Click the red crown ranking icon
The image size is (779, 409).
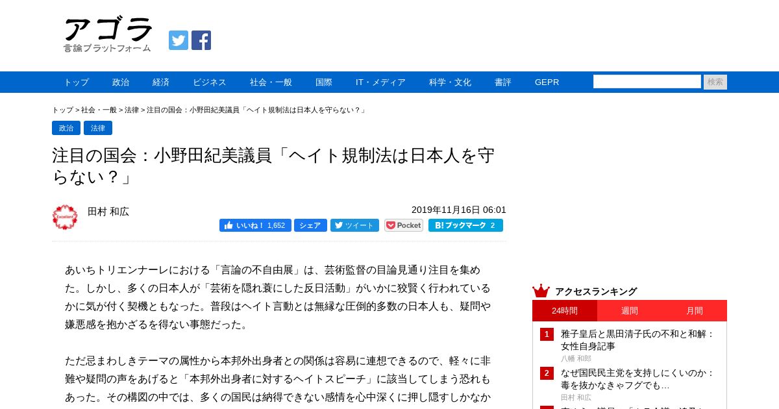click(541, 291)
